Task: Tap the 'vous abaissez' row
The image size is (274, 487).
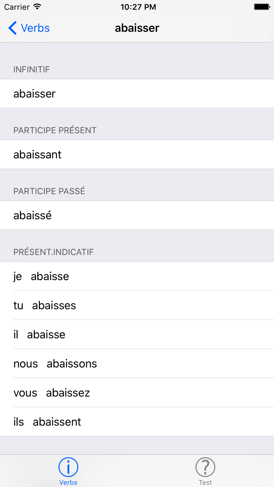Action: click(137, 393)
